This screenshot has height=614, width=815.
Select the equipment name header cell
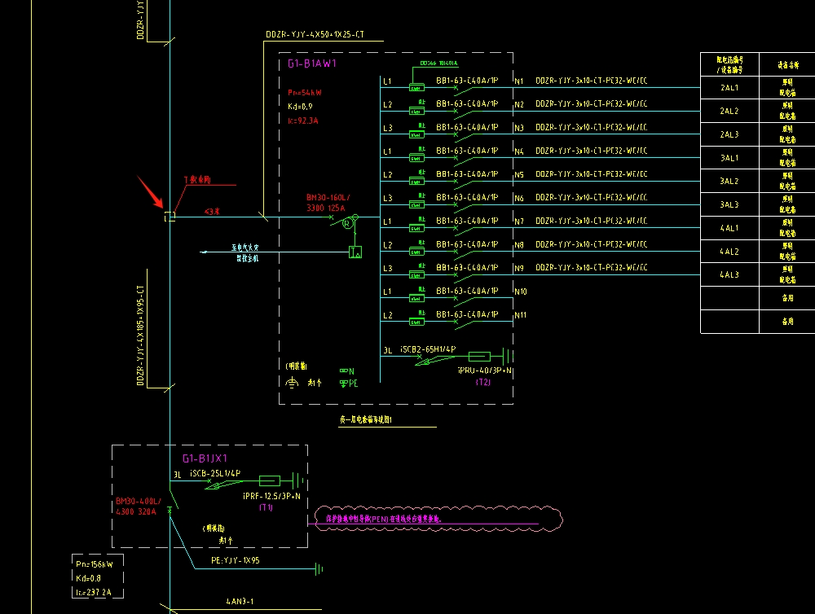(x=788, y=64)
